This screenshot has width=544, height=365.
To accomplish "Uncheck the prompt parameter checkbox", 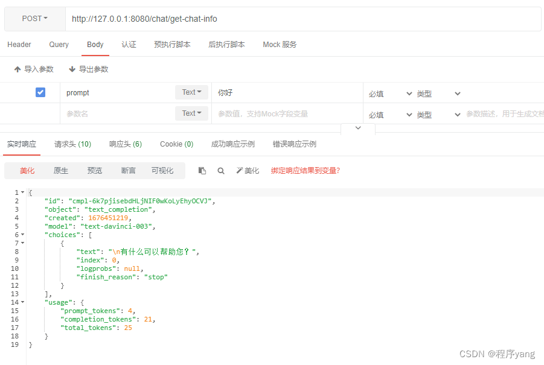I will point(40,92).
